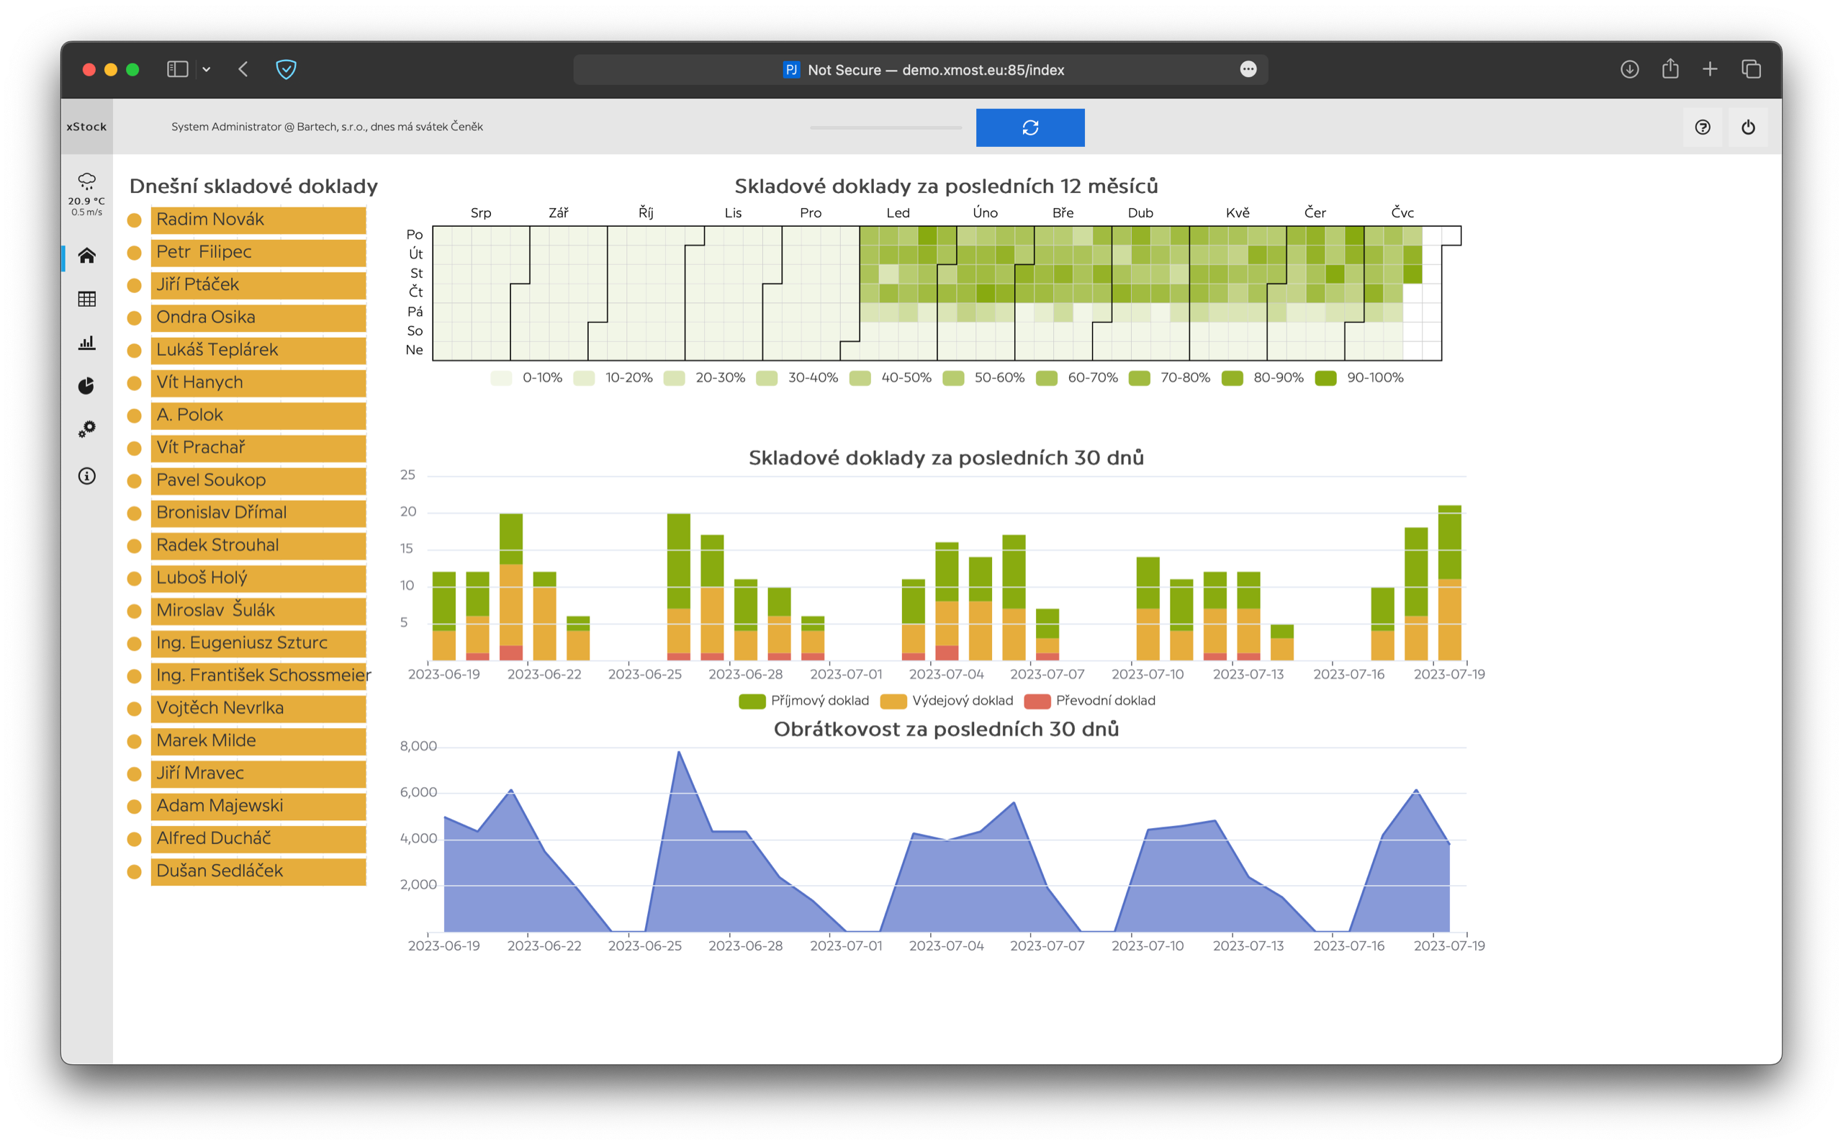Viewport: 1843px width, 1145px height.
Task: Open the help question mark icon
Action: coord(1703,127)
